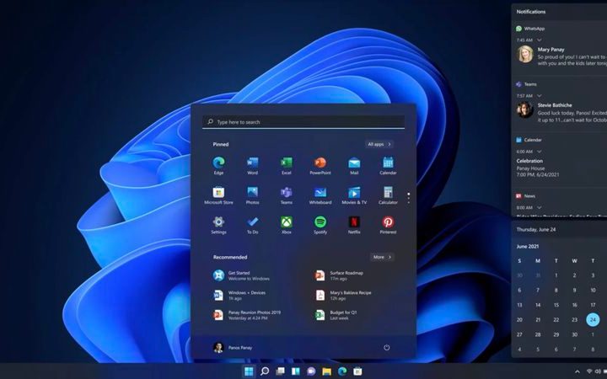
Task: Launch Microsoft Store from Start menu
Action: (218, 195)
